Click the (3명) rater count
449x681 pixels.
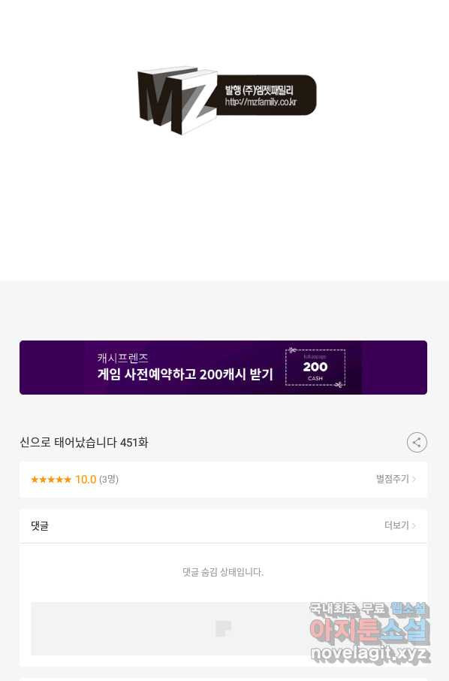109,480
